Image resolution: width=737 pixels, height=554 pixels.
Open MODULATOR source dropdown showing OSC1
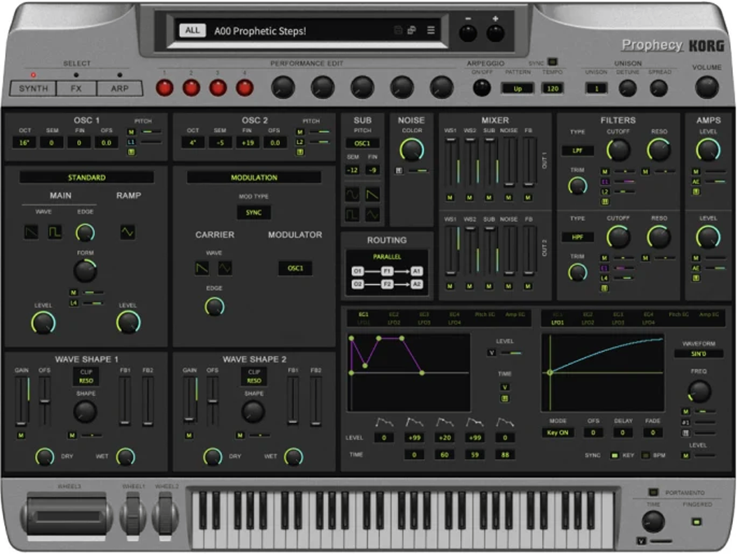pos(295,268)
